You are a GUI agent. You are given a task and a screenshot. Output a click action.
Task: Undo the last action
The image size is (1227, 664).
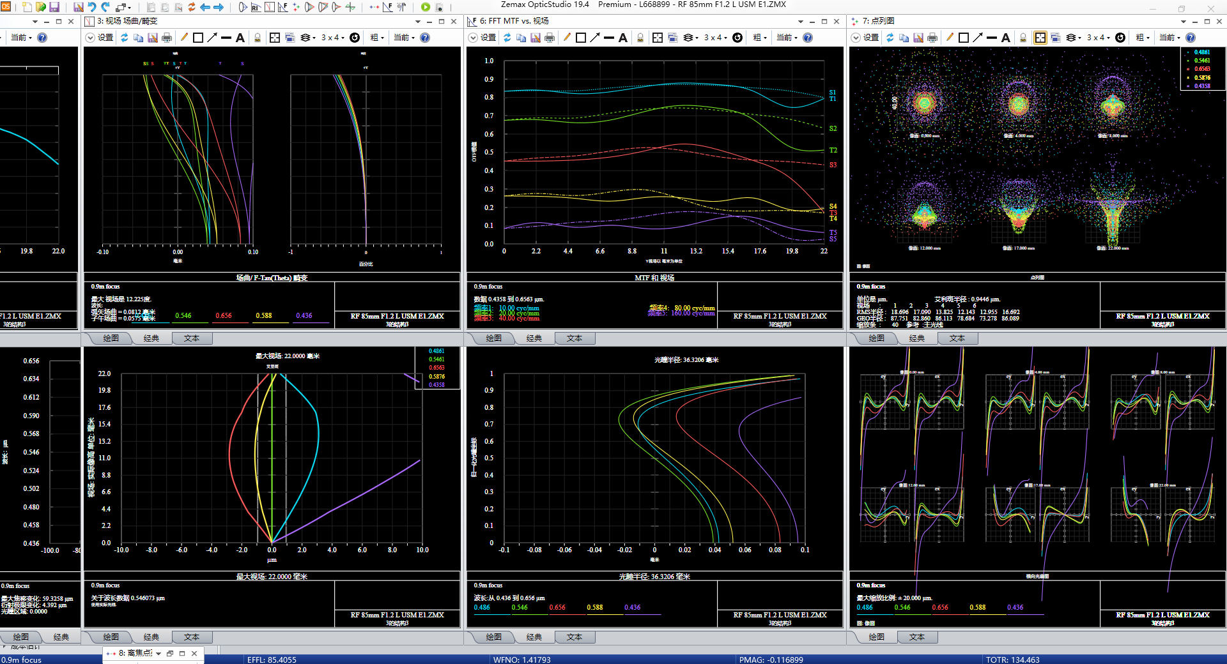tap(92, 7)
